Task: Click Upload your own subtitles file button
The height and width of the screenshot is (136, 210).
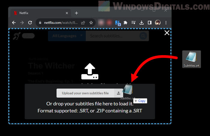Action: 90,93
